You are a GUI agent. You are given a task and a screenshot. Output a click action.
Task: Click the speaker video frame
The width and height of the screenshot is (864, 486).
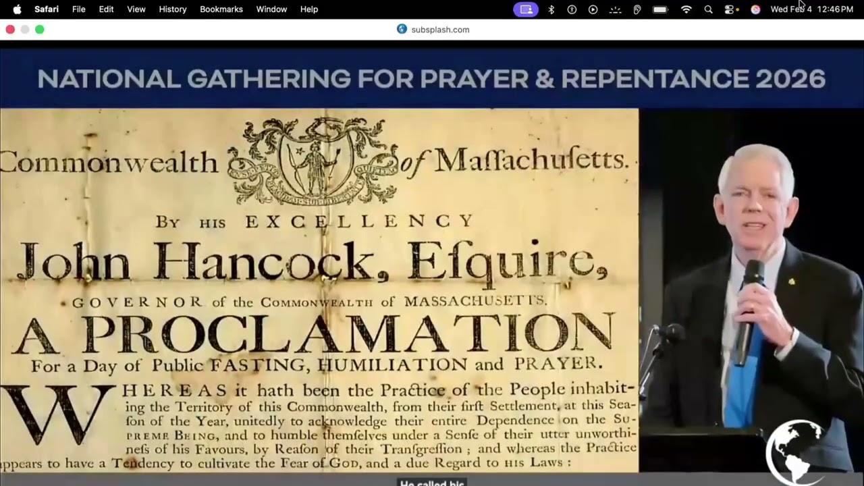click(x=751, y=290)
